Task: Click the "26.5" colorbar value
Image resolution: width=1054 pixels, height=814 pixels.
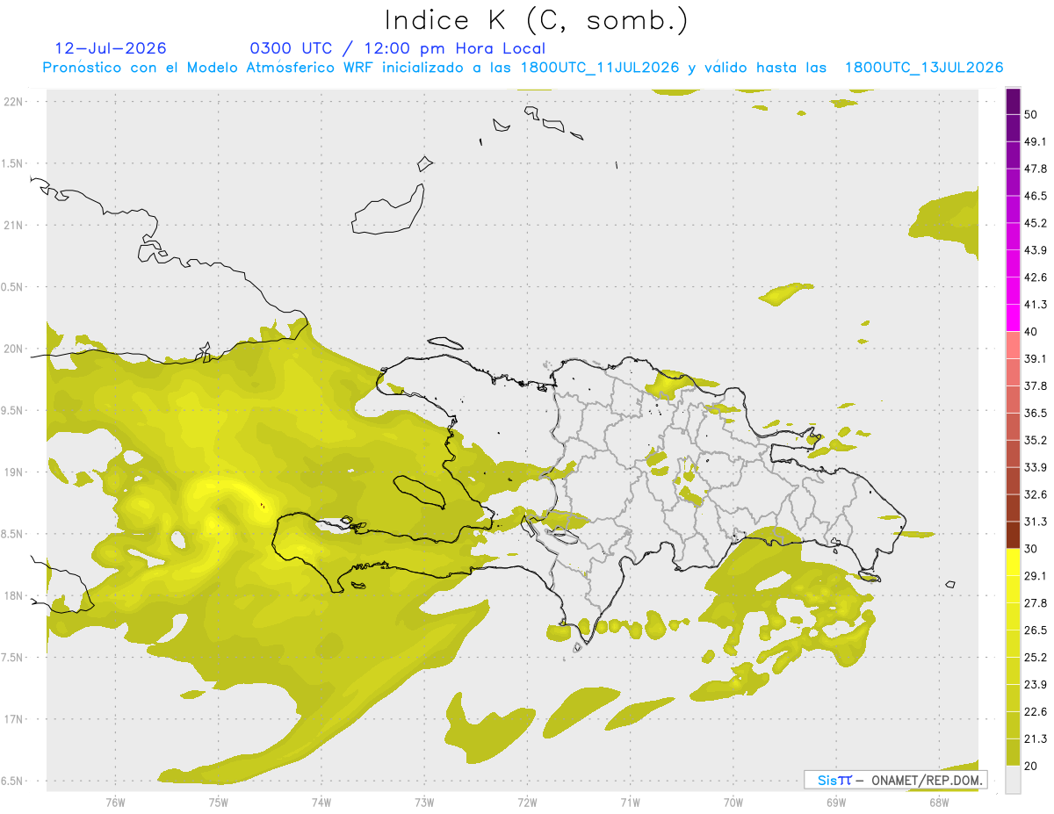Action: (1036, 630)
